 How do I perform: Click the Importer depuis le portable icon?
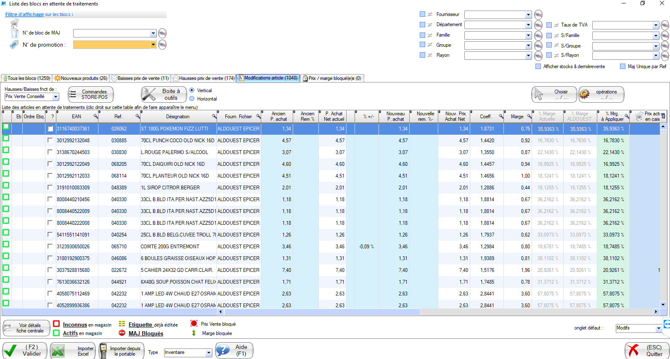coord(103,351)
